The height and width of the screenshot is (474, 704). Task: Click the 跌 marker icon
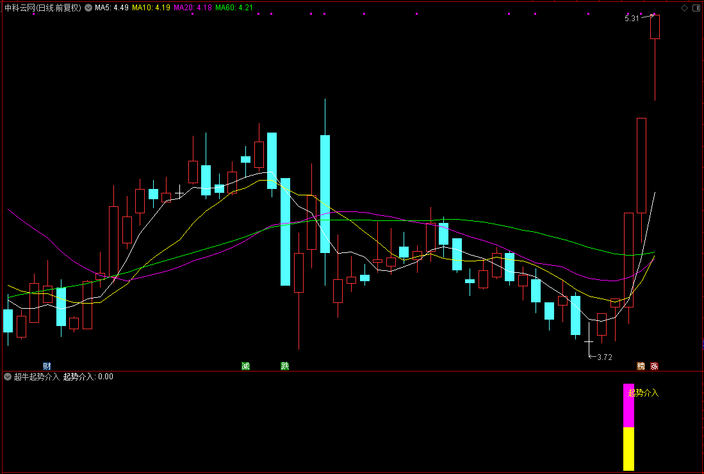click(285, 366)
